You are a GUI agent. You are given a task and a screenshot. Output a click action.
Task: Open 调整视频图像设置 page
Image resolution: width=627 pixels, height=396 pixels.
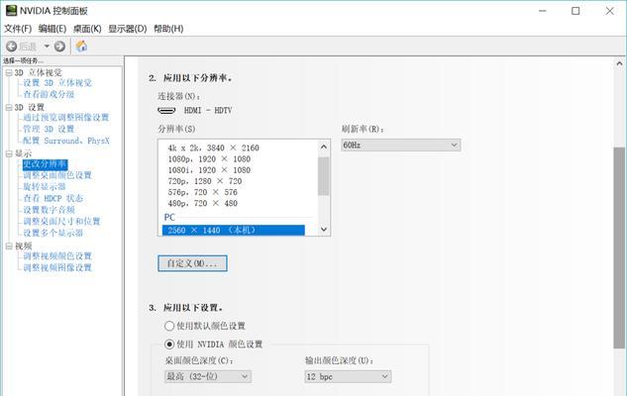tap(57, 267)
